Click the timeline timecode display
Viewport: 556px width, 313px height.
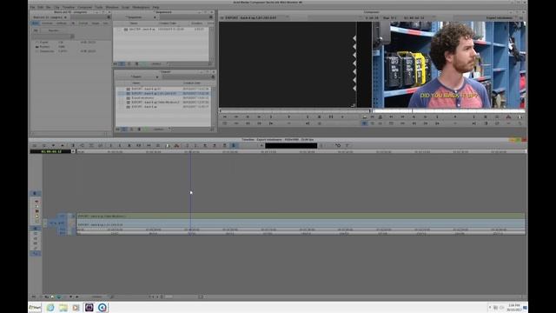[51, 151]
